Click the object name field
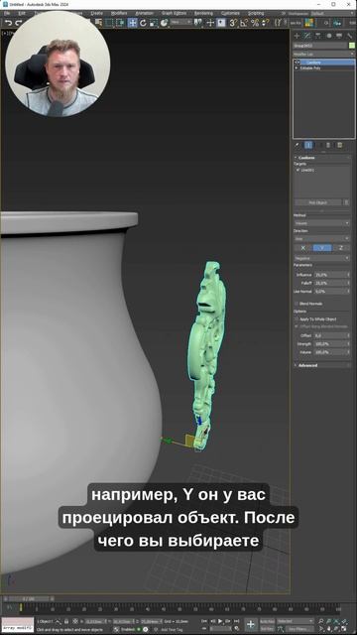This screenshot has height=635, width=357. click(x=320, y=46)
